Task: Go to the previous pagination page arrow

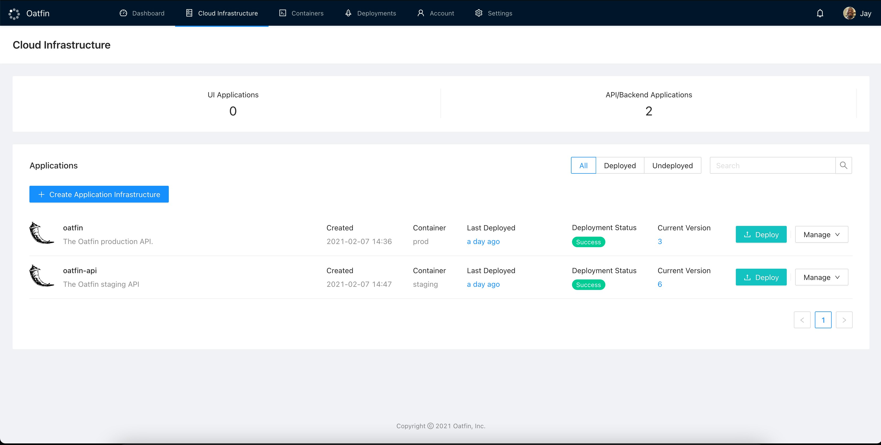Action: click(802, 320)
